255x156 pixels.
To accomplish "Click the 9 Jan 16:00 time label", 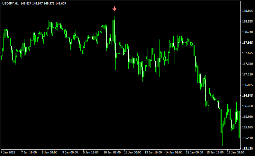I will pos(90,152).
